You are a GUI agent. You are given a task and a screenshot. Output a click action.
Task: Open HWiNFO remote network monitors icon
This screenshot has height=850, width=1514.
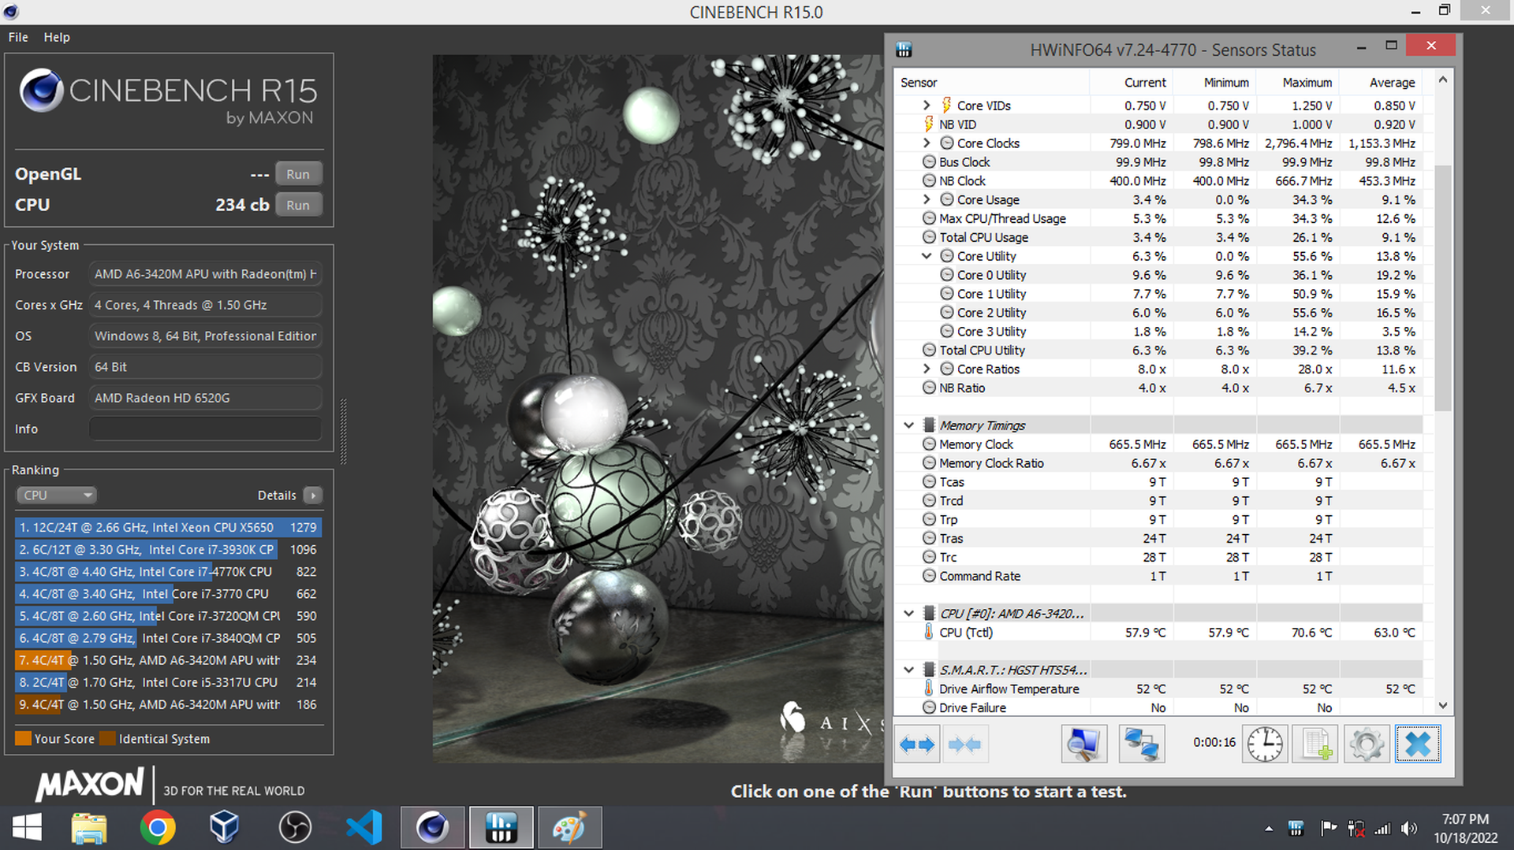pos(1141,744)
